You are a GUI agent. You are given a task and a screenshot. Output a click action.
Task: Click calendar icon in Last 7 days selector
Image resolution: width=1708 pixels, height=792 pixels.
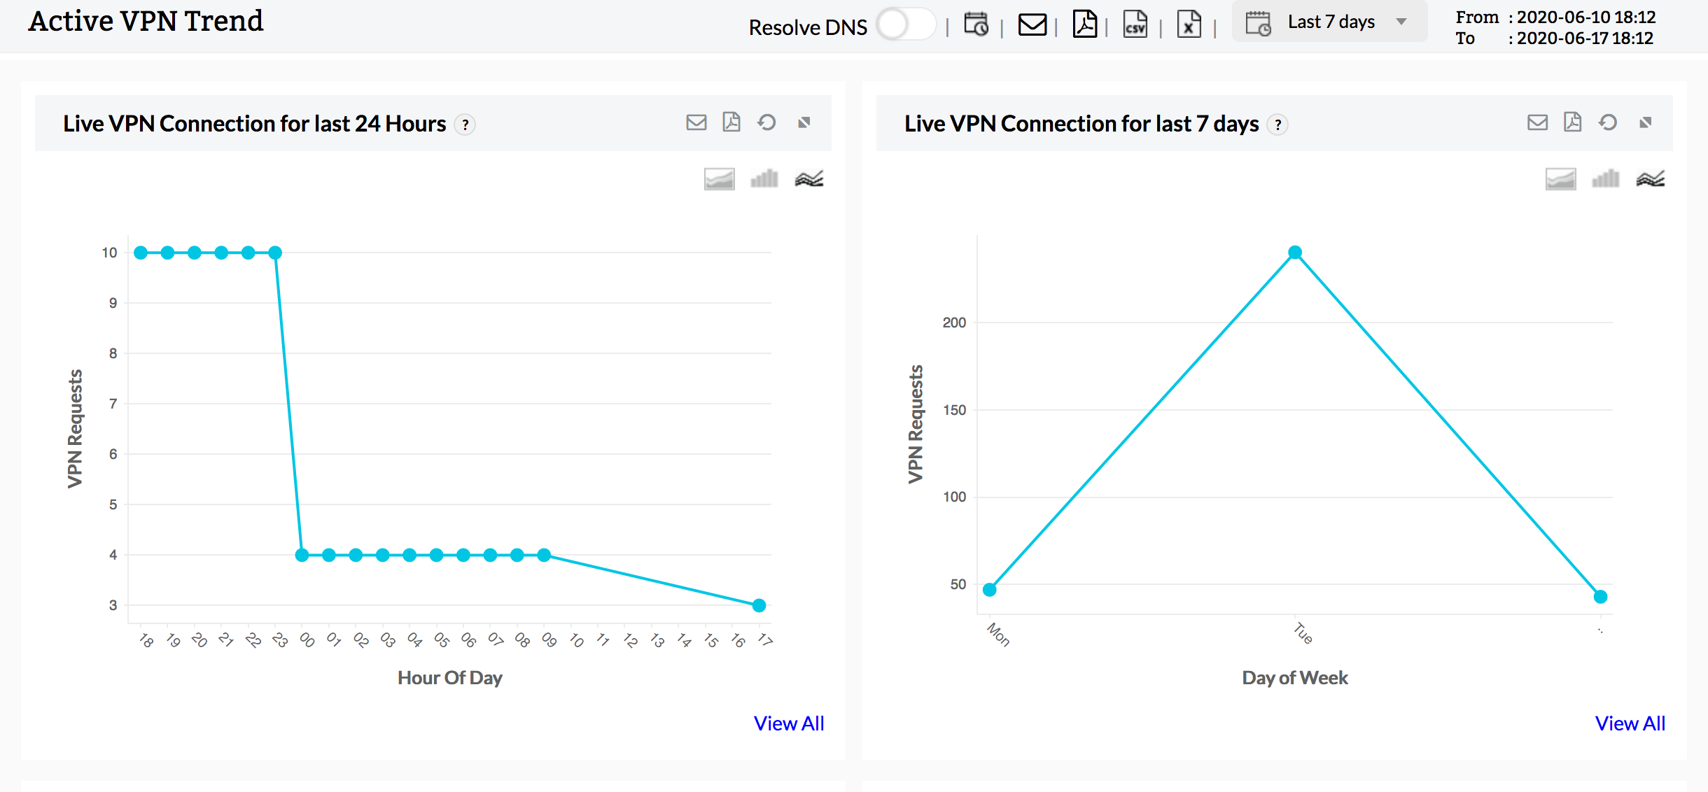1258,24
